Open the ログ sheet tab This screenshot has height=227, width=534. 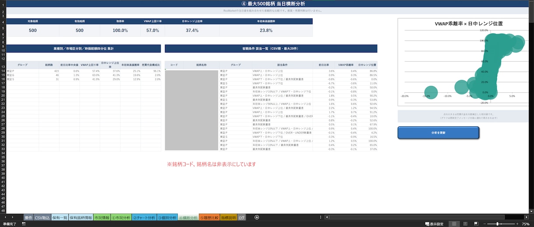click(x=242, y=217)
